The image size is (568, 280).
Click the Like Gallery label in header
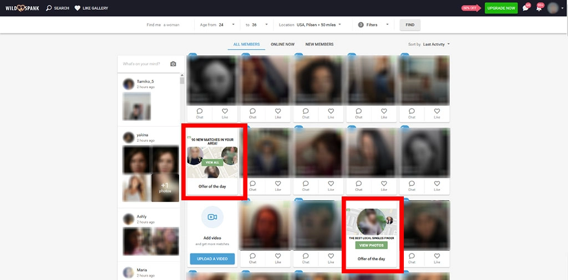[x=95, y=8]
